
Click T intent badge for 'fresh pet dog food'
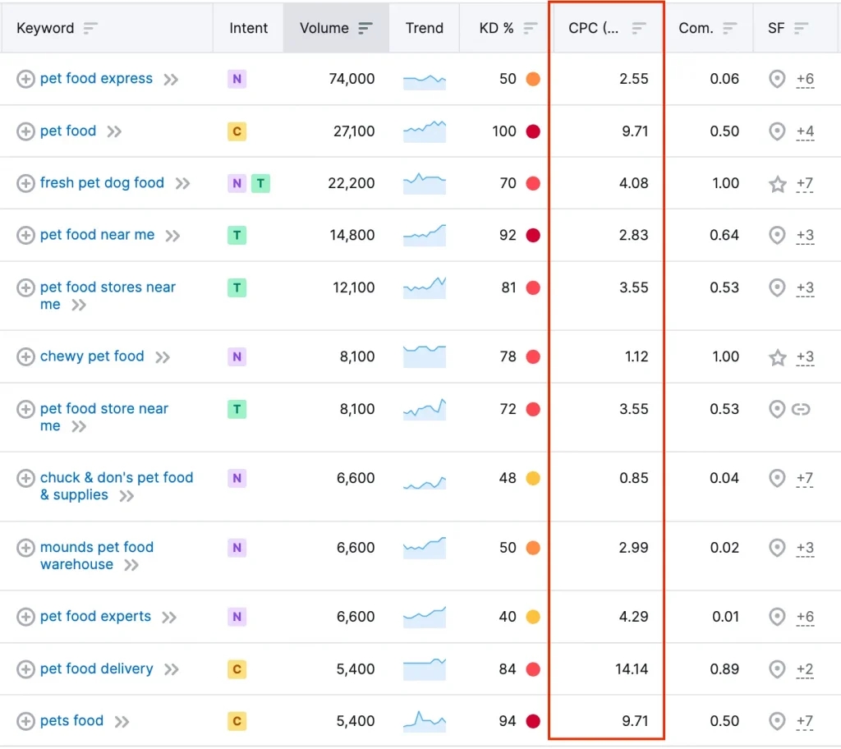260,183
